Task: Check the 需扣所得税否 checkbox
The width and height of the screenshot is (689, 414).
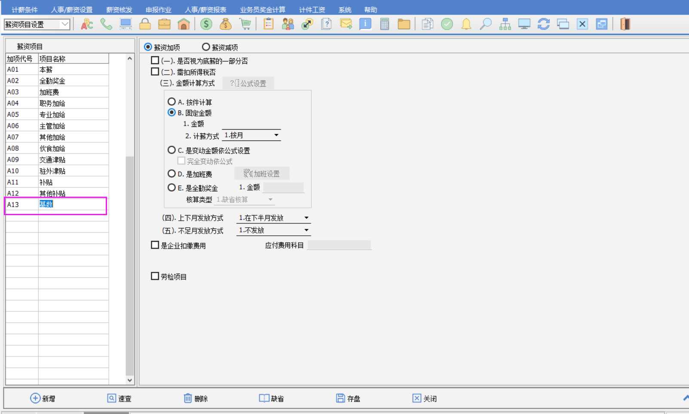Action: [155, 72]
